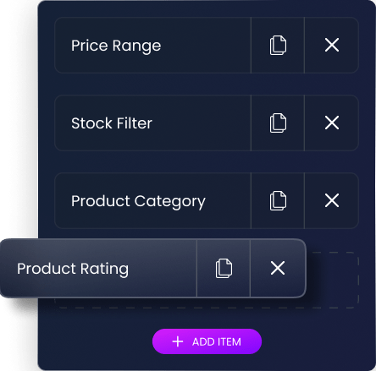Close the Product Rating item
Screen dimensions: 376x371
tap(278, 268)
